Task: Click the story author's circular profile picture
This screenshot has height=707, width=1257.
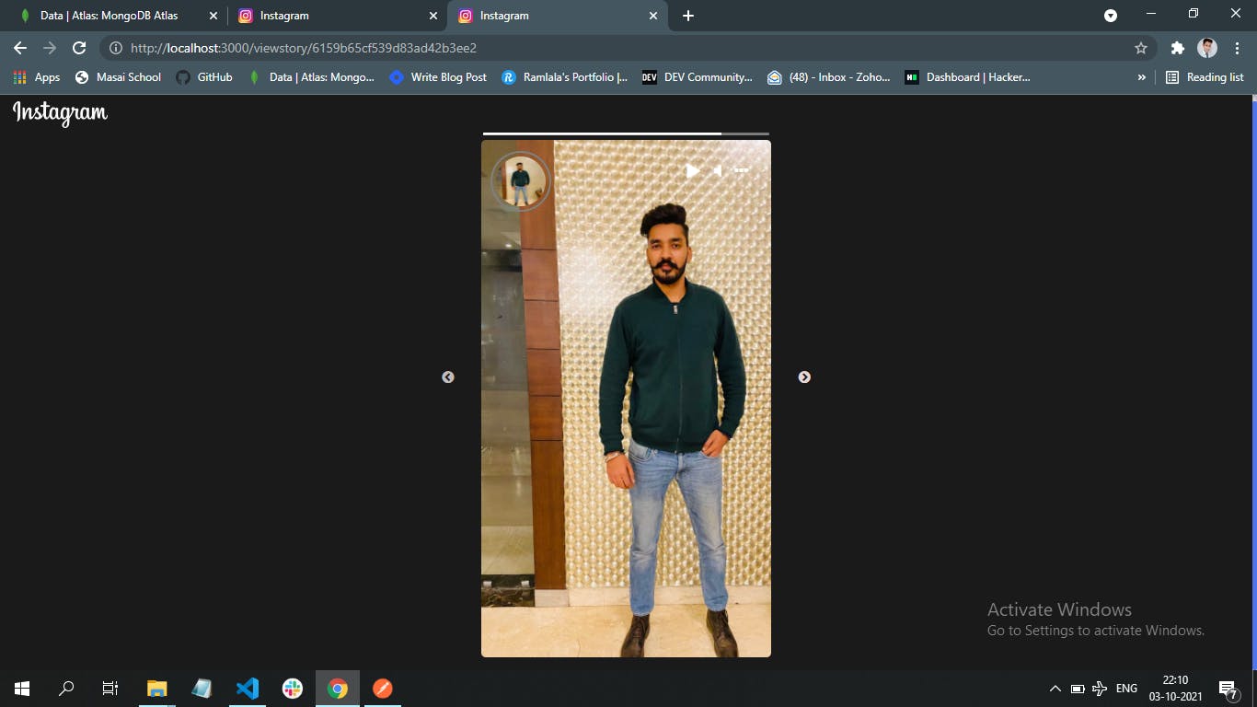Action: point(521,181)
